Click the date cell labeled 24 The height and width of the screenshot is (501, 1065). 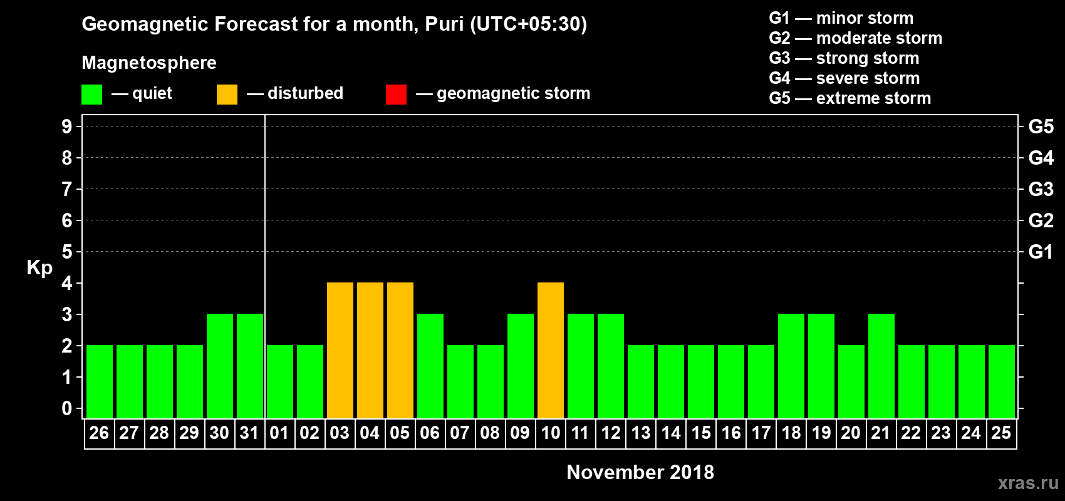pos(972,433)
